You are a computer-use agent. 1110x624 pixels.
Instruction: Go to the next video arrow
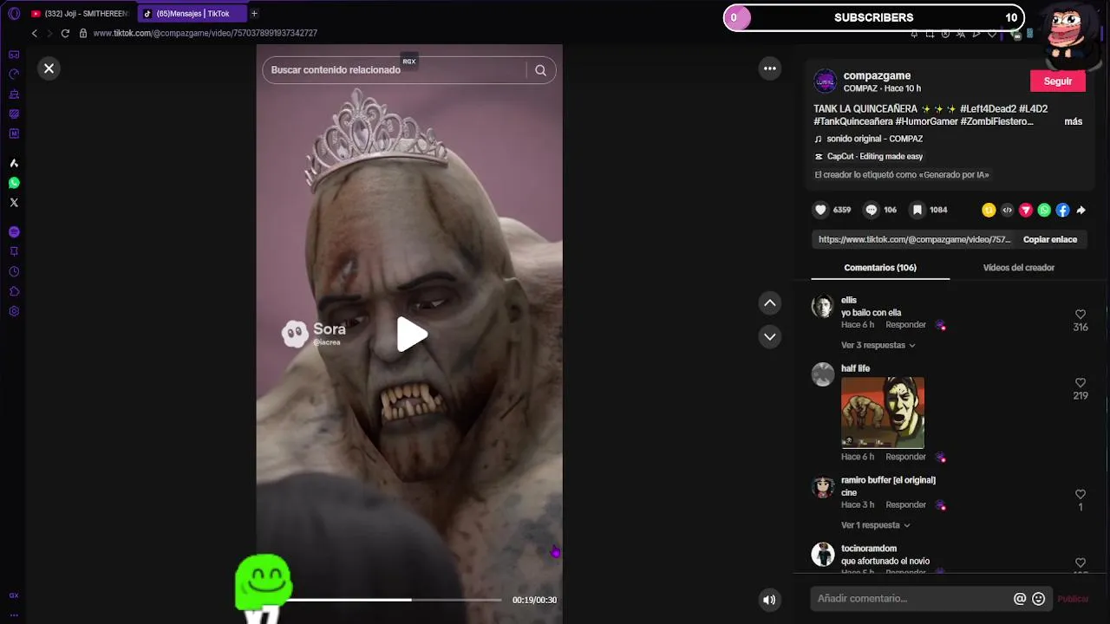(x=770, y=336)
